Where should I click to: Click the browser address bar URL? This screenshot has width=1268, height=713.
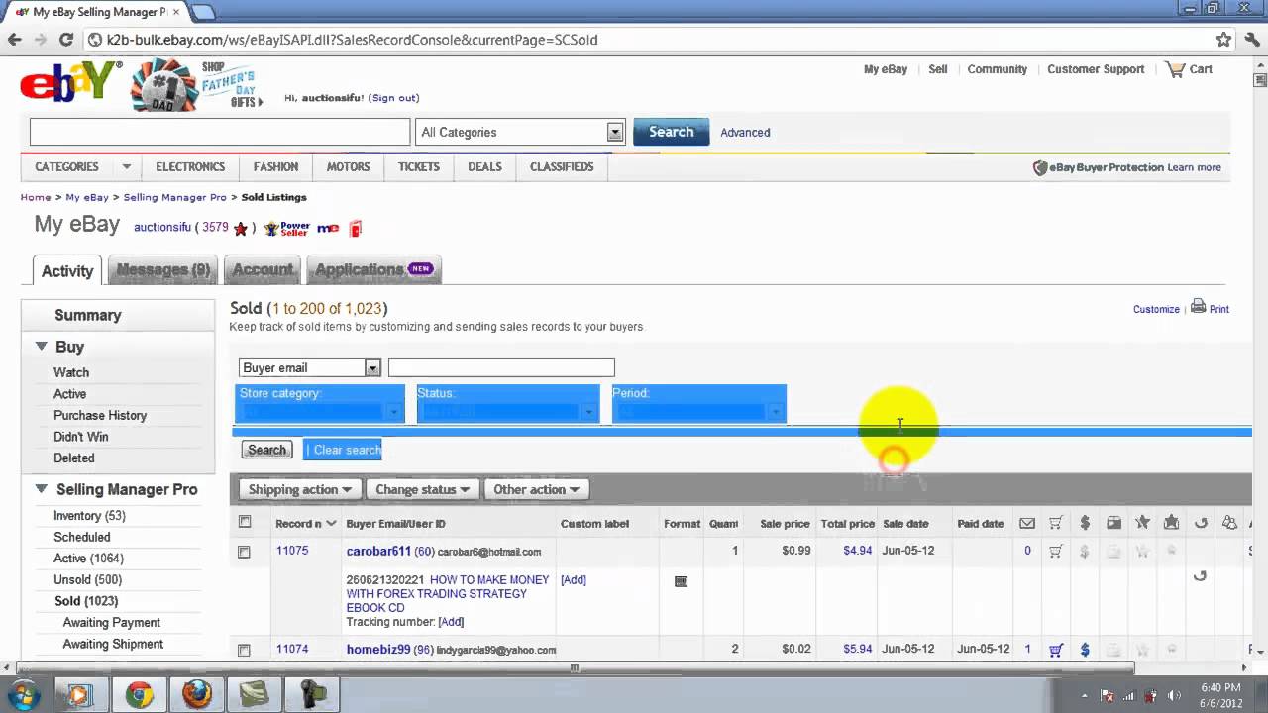point(353,40)
